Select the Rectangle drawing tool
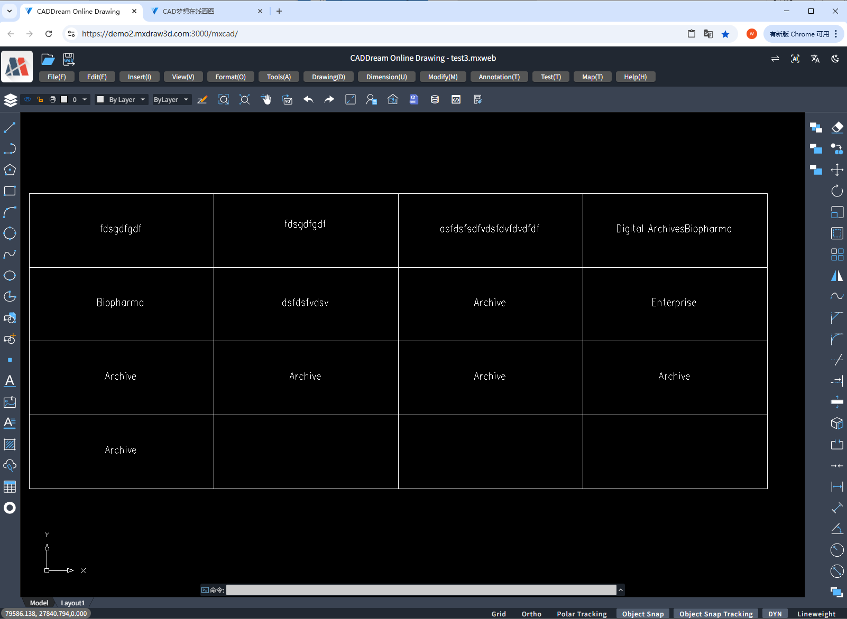 click(9, 191)
